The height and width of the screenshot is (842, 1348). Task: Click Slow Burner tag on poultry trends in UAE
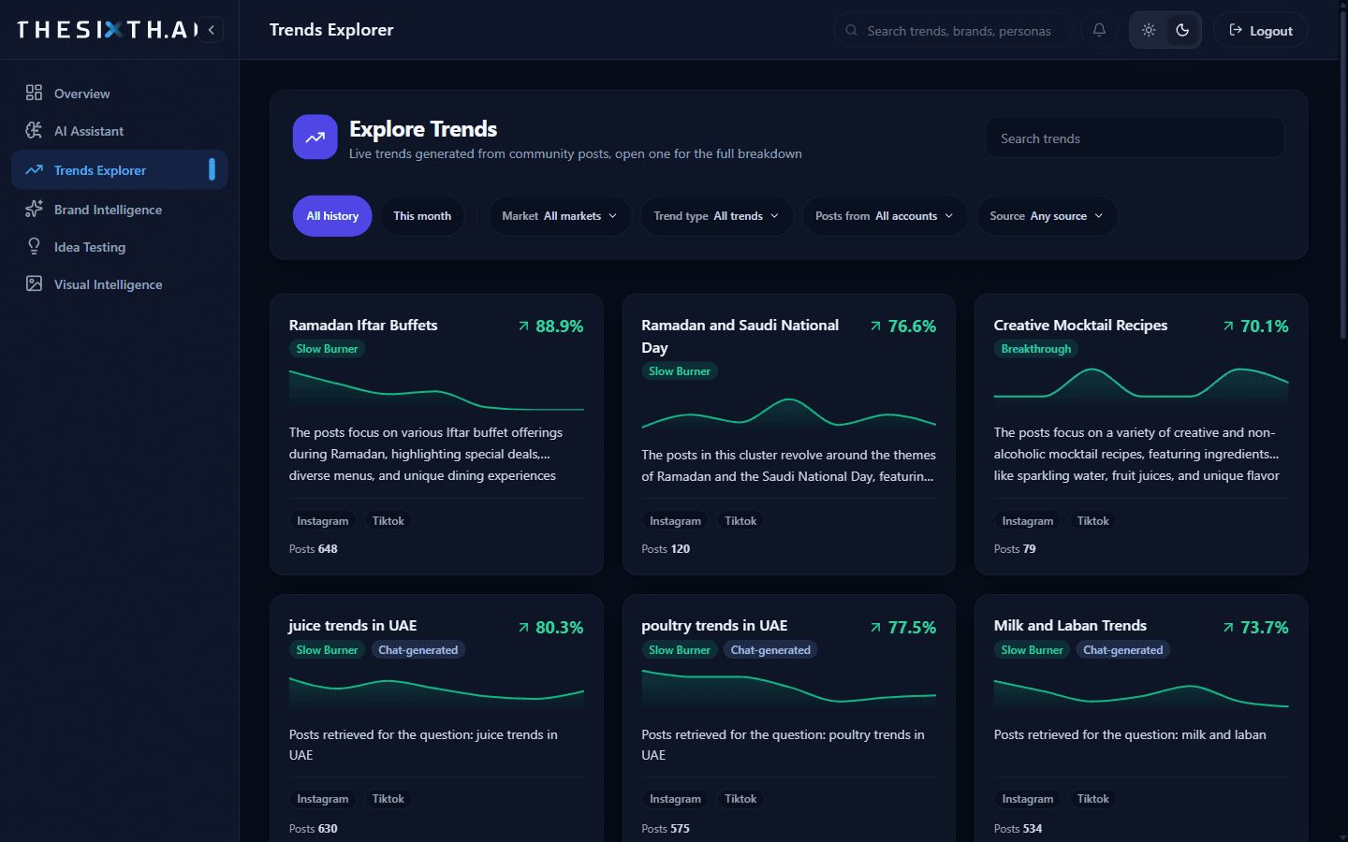click(680, 650)
